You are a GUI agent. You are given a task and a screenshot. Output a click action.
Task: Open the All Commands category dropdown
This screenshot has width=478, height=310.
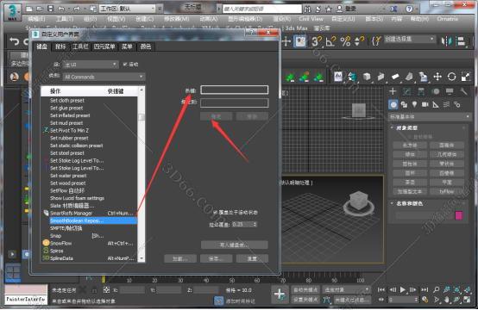(104, 77)
